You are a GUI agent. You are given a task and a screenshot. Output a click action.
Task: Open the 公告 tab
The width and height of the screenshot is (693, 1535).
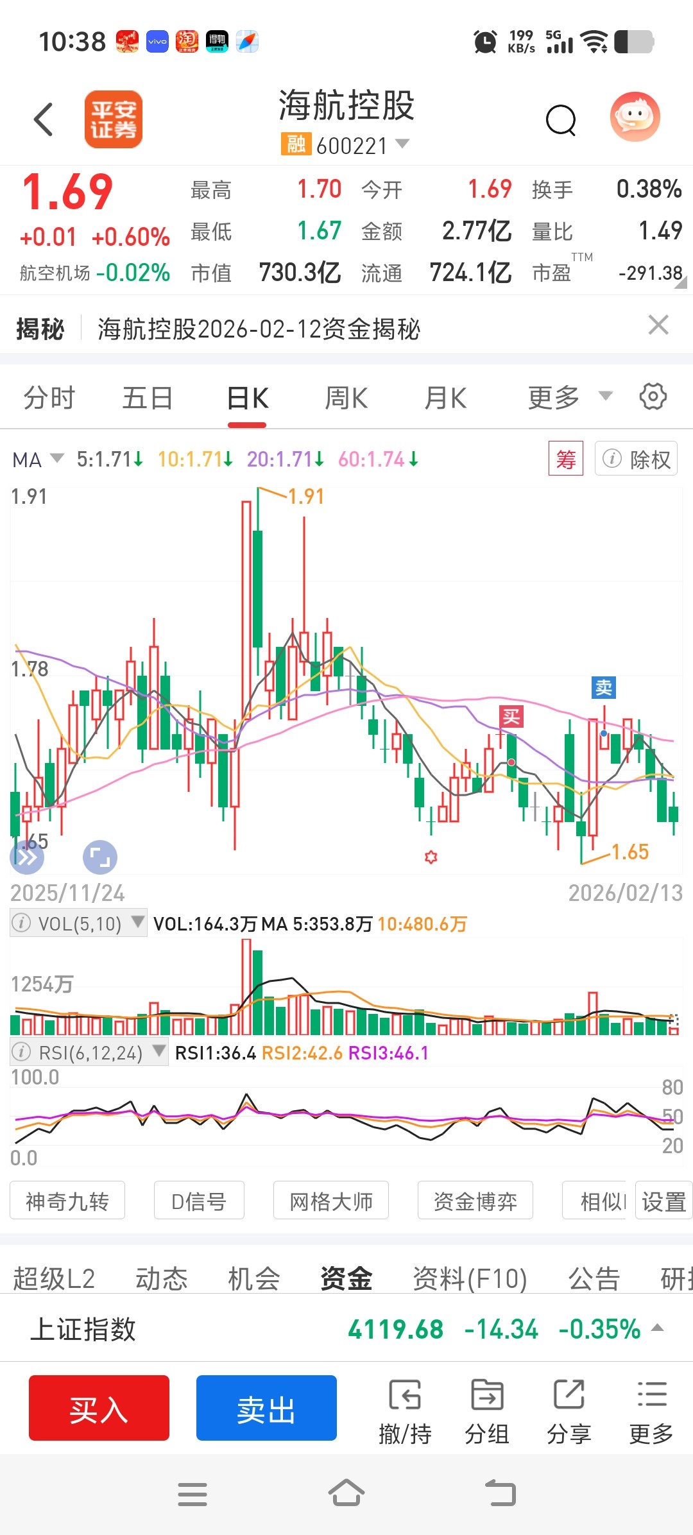coord(594,1279)
